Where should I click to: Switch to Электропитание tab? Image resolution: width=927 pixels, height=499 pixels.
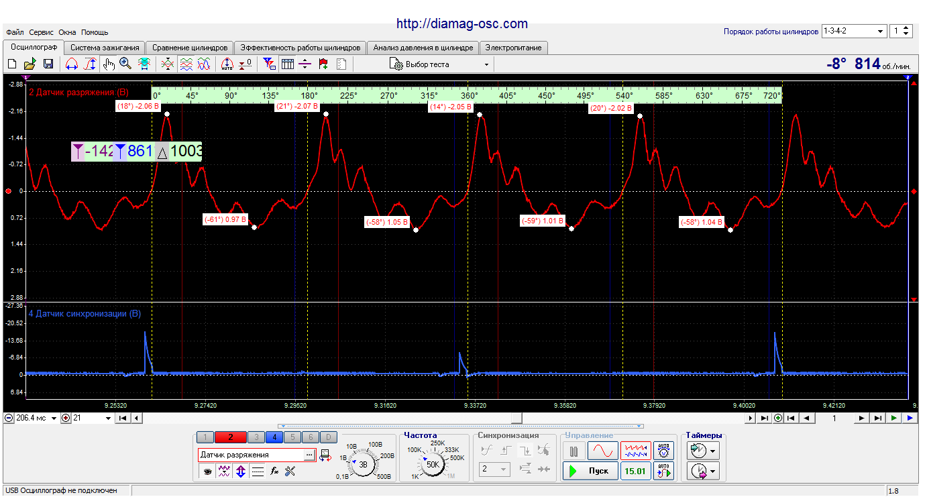click(x=514, y=48)
